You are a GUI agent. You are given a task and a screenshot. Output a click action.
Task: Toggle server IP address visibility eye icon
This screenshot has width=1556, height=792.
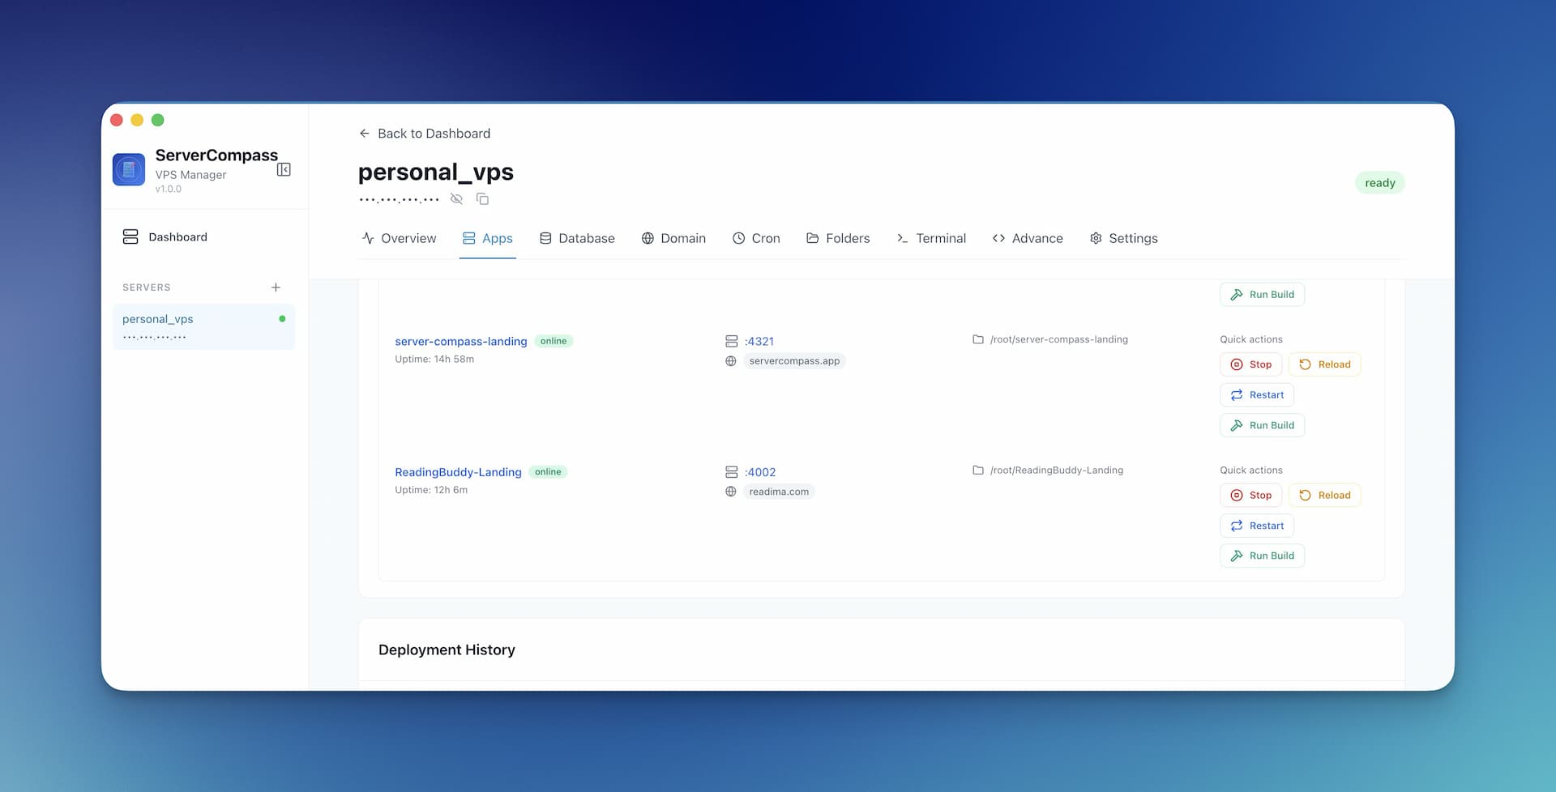[x=456, y=198]
